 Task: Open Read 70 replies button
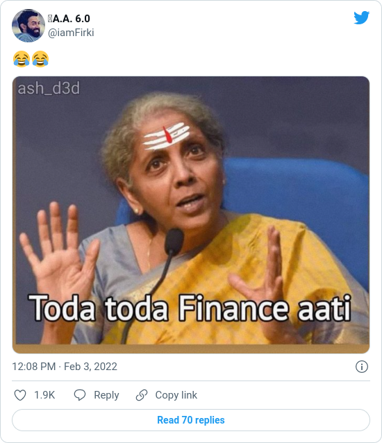191,420
